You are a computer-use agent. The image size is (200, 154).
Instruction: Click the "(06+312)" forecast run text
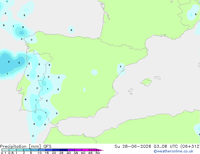point(190,146)
